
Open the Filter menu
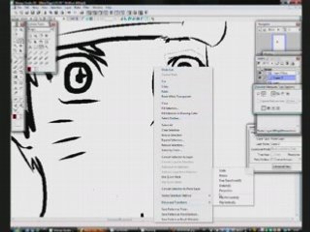coord(86,7)
